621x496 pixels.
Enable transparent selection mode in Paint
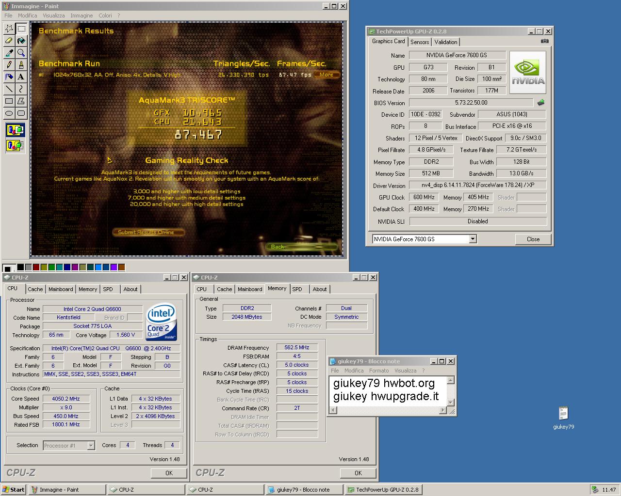(x=15, y=145)
